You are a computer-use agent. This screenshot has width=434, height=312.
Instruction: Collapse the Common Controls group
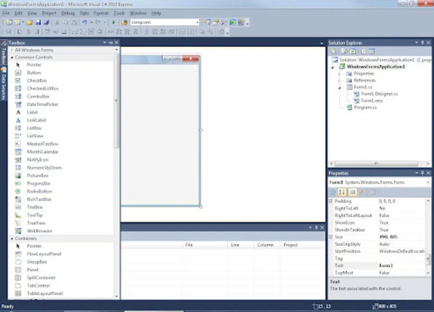[11, 58]
